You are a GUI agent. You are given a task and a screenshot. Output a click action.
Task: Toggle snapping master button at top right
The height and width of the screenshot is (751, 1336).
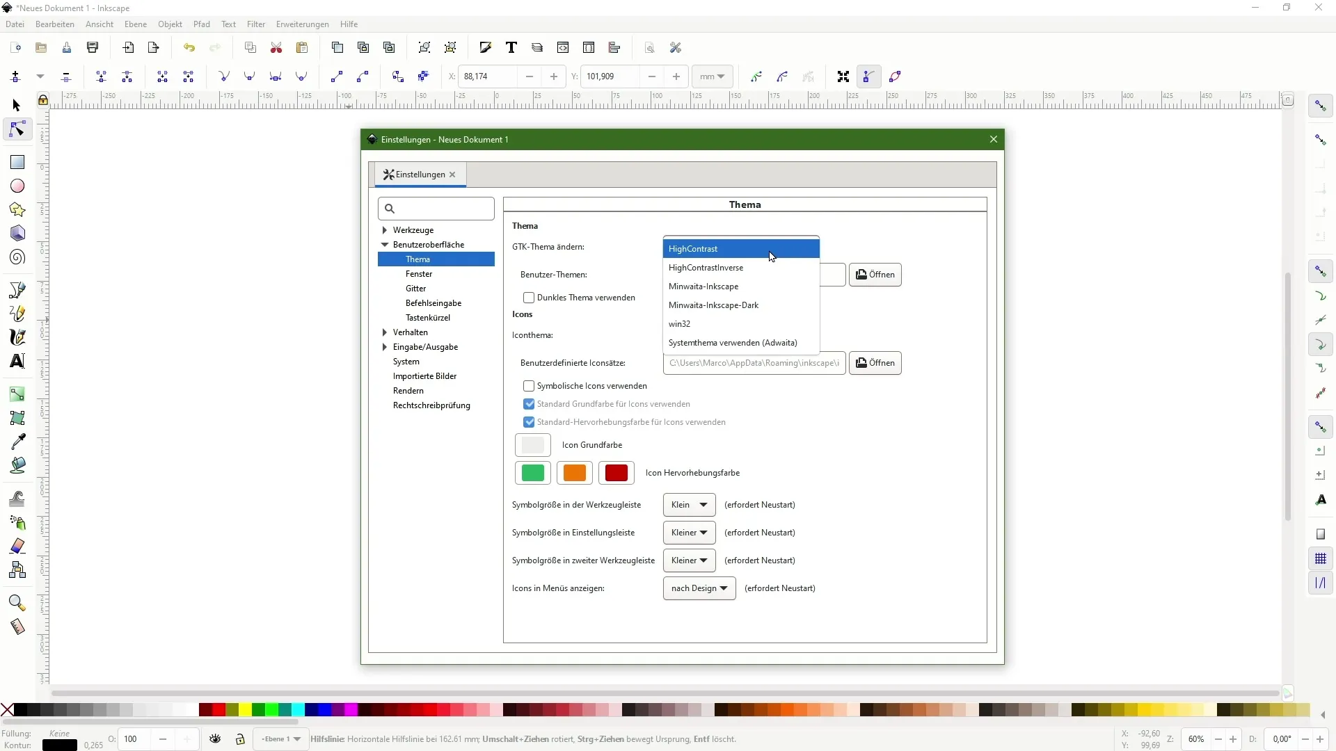tap(1321, 106)
